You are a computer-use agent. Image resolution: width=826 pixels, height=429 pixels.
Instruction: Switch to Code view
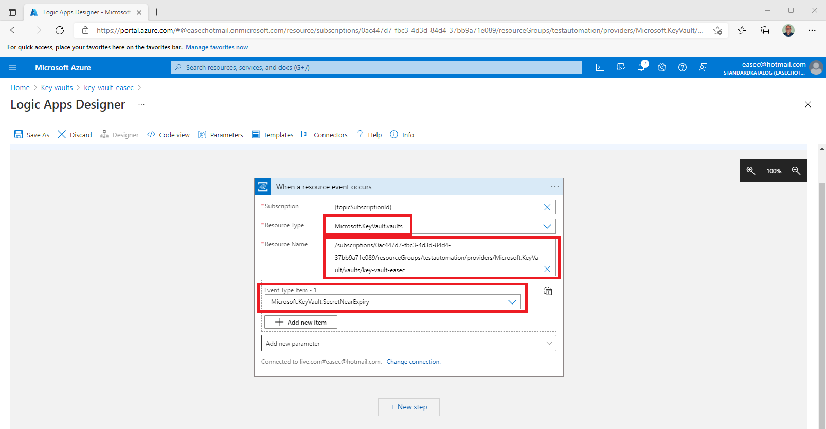pyautogui.click(x=168, y=135)
